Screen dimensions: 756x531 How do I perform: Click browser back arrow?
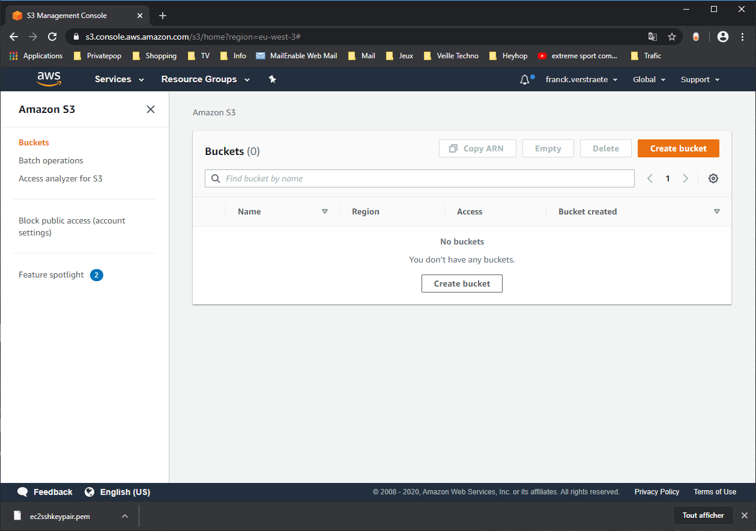[x=14, y=37]
